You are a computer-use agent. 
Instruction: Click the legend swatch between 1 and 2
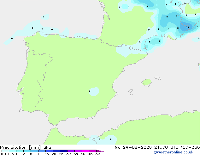coord(20,151)
